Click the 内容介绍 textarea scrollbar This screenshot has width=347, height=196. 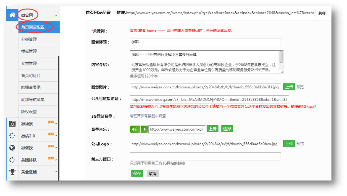[281, 57]
